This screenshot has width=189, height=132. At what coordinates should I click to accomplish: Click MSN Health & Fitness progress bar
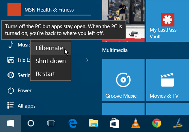(x=58, y=15)
